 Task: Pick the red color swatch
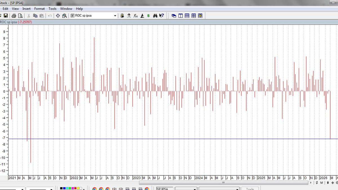click(75, 188)
